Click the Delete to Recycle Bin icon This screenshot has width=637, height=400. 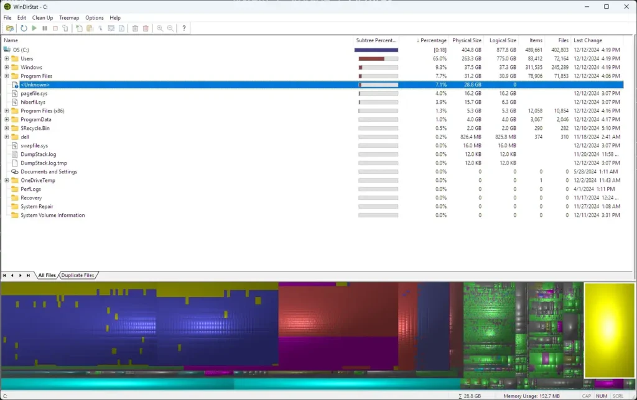click(x=134, y=28)
